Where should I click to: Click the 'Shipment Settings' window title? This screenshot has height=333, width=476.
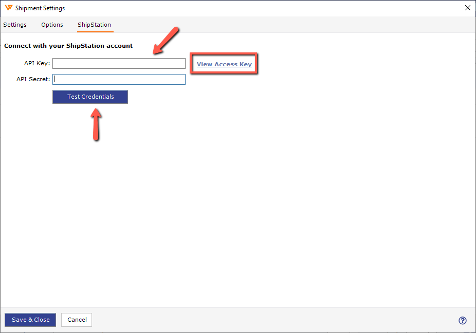pos(40,8)
